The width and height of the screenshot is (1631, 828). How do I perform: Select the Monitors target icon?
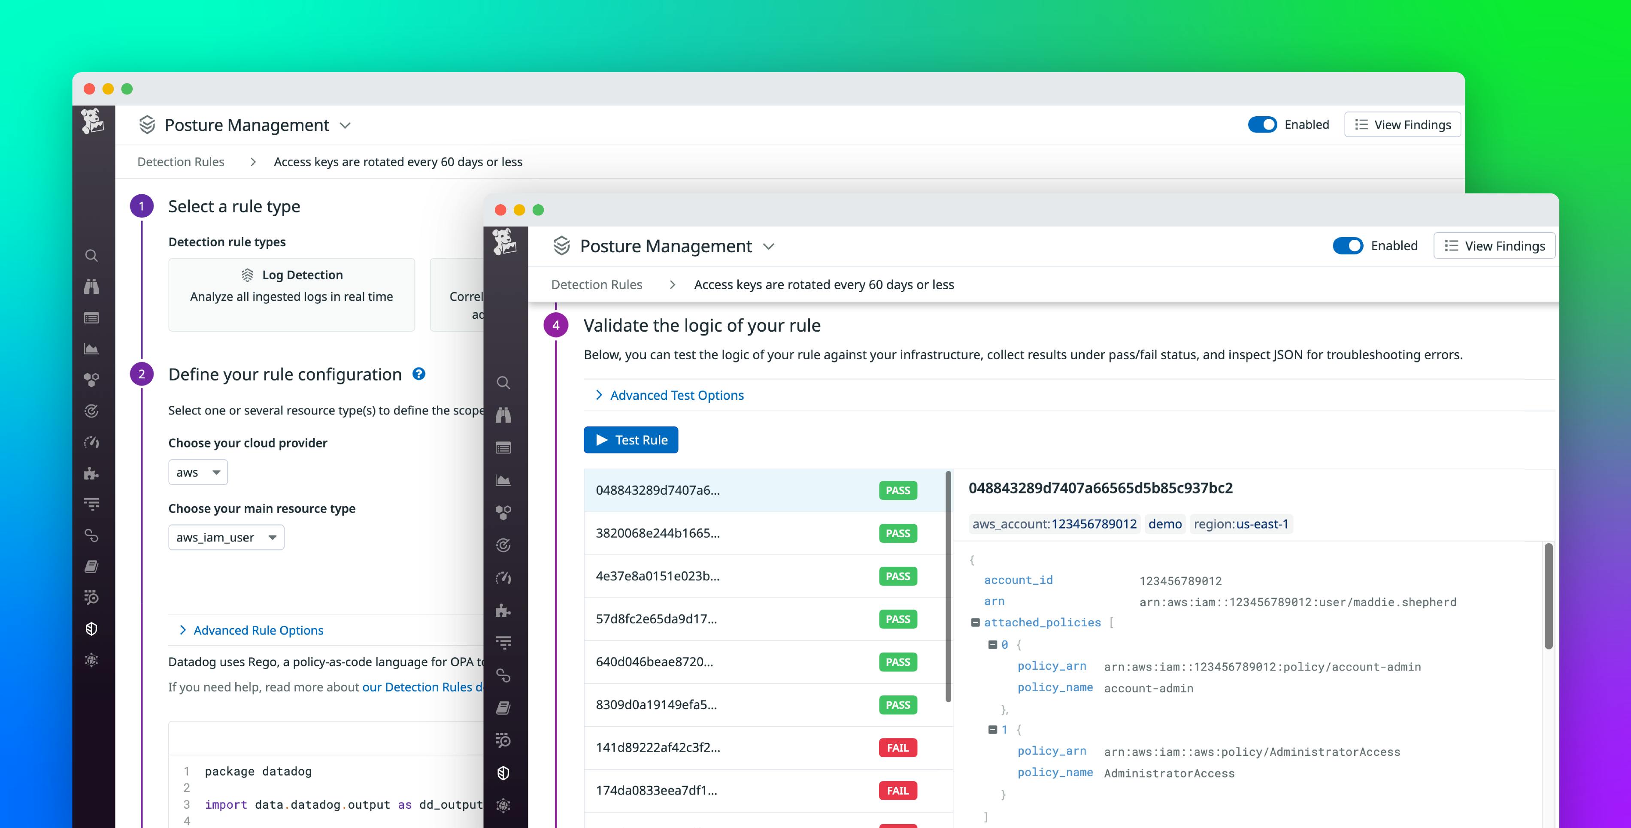pyautogui.click(x=503, y=544)
